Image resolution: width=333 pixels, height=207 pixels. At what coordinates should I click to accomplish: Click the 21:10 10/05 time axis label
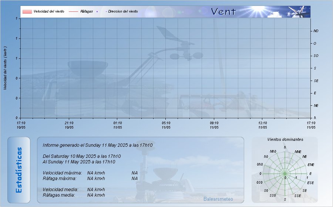point(69,125)
